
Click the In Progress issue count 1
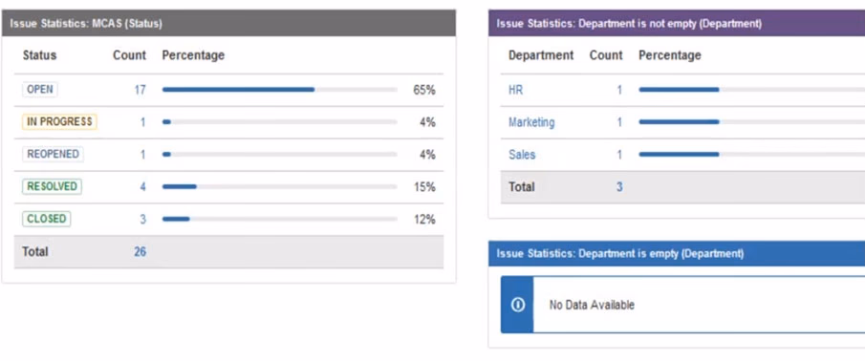point(142,122)
